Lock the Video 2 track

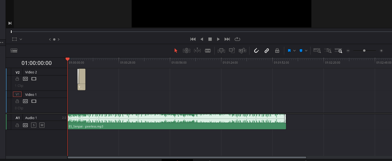click(17, 79)
